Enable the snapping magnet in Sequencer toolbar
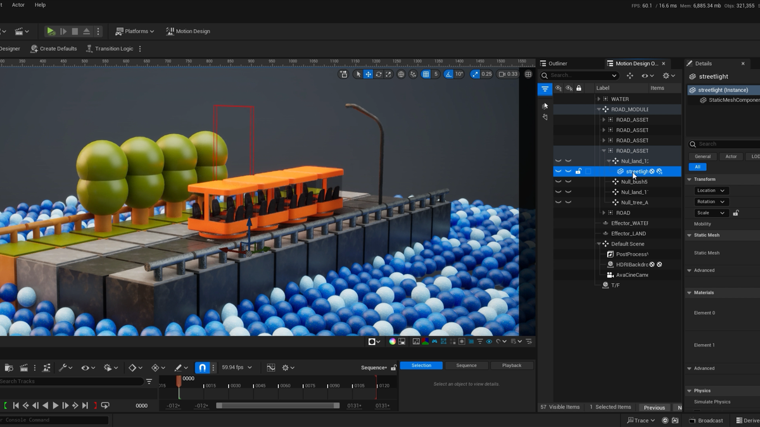The width and height of the screenshot is (760, 427). (x=202, y=368)
